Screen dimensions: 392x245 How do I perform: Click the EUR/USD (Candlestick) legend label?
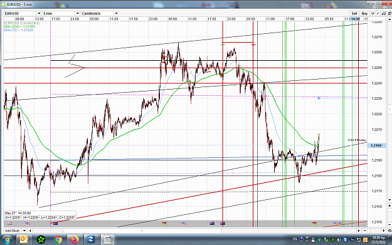pos(22,23)
